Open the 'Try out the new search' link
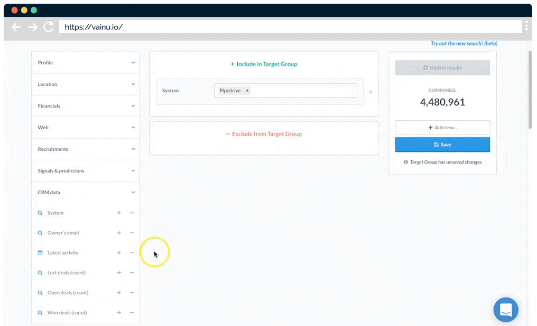 coord(464,44)
